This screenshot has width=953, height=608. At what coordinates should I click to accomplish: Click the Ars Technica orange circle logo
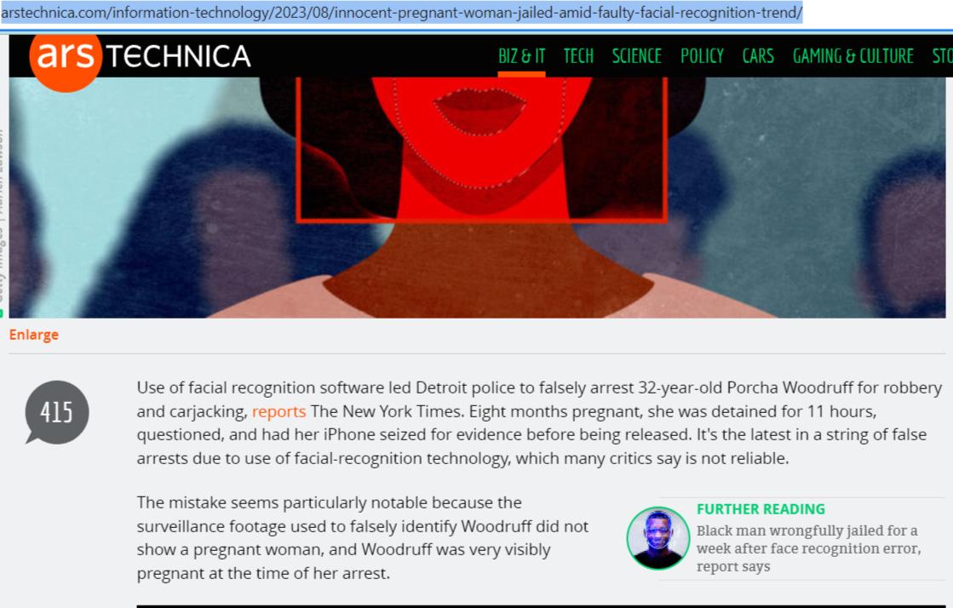pyautogui.click(x=66, y=60)
